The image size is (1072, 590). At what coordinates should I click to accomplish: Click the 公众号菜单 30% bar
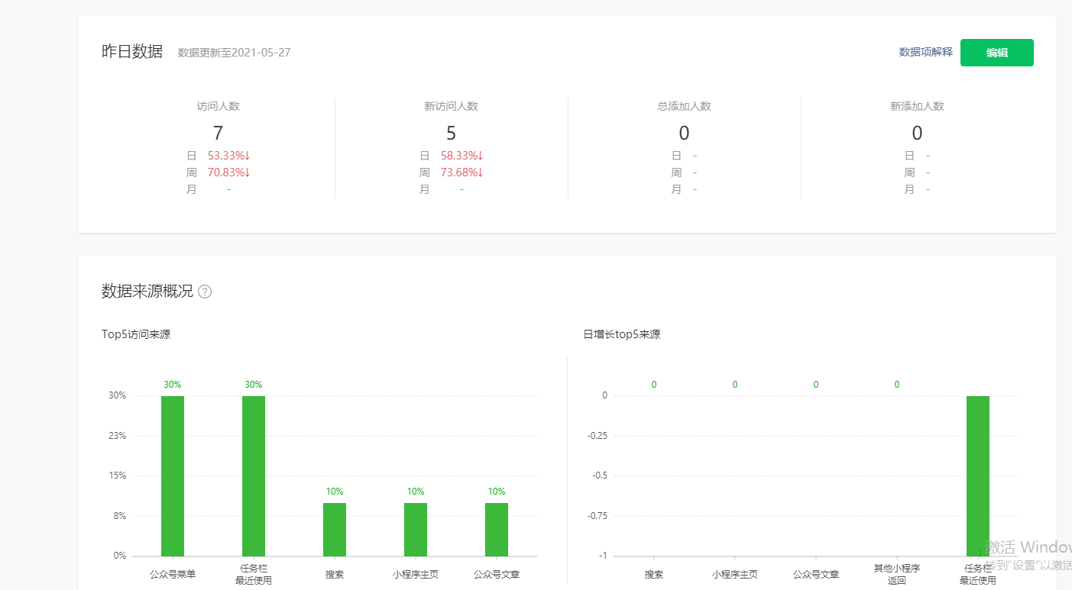click(173, 476)
